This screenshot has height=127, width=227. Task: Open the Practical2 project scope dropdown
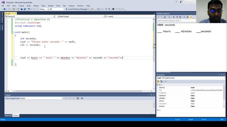click(30, 17)
